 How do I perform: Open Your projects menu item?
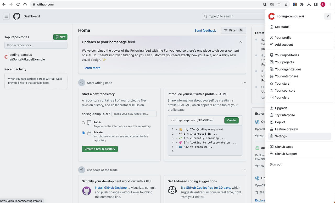click(x=300, y=62)
